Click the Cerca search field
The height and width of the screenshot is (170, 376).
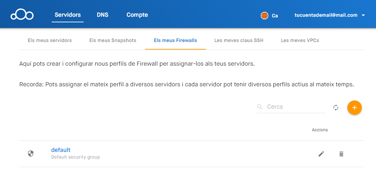(295, 107)
